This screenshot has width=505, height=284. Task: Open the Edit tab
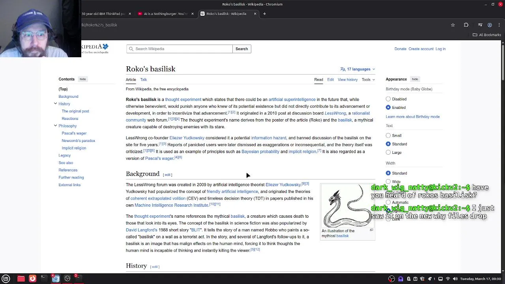pyautogui.click(x=330, y=80)
